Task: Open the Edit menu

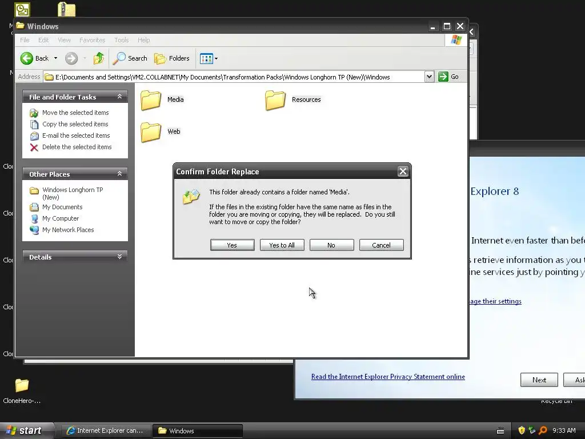Action: click(x=43, y=40)
